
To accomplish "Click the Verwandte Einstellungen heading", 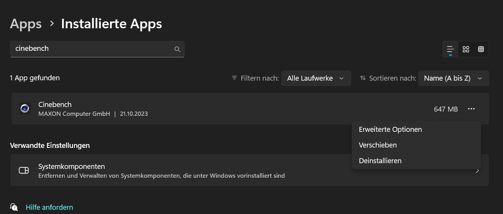I will (50, 146).
